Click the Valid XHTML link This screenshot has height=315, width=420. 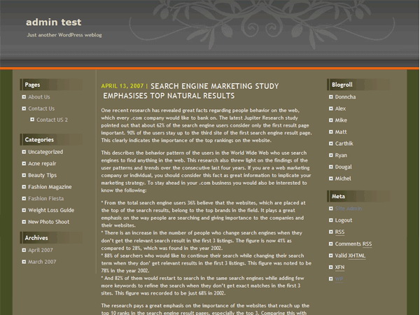pos(351,255)
